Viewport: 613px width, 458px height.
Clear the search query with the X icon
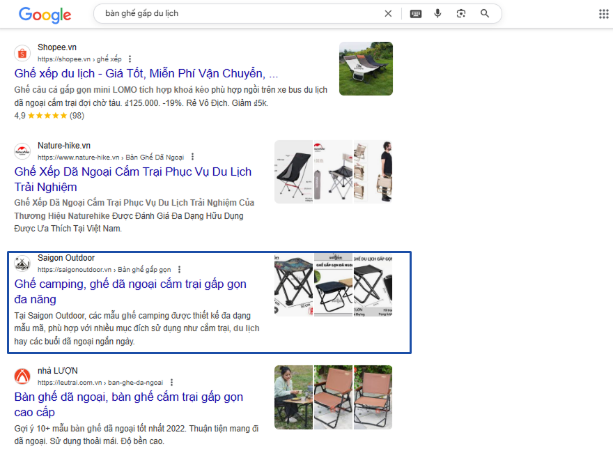388,14
